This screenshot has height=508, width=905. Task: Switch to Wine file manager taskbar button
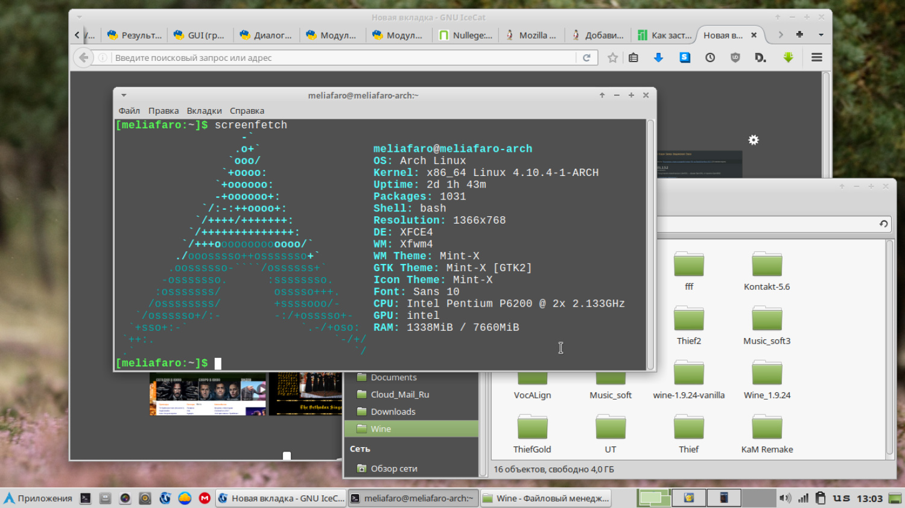[x=546, y=498]
